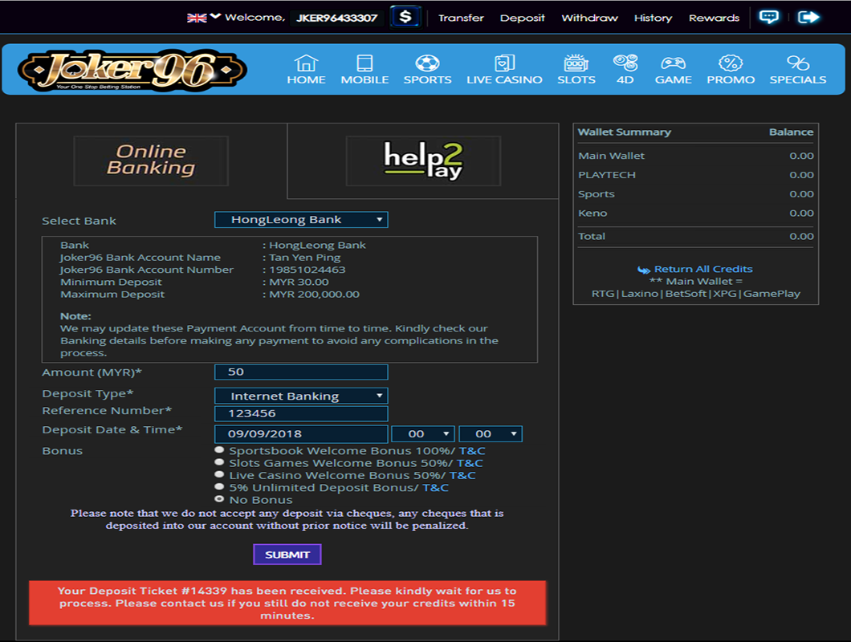Click the Return All Credits link
This screenshot has height=642, width=851.
pyautogui.click(x=702, y=269)
